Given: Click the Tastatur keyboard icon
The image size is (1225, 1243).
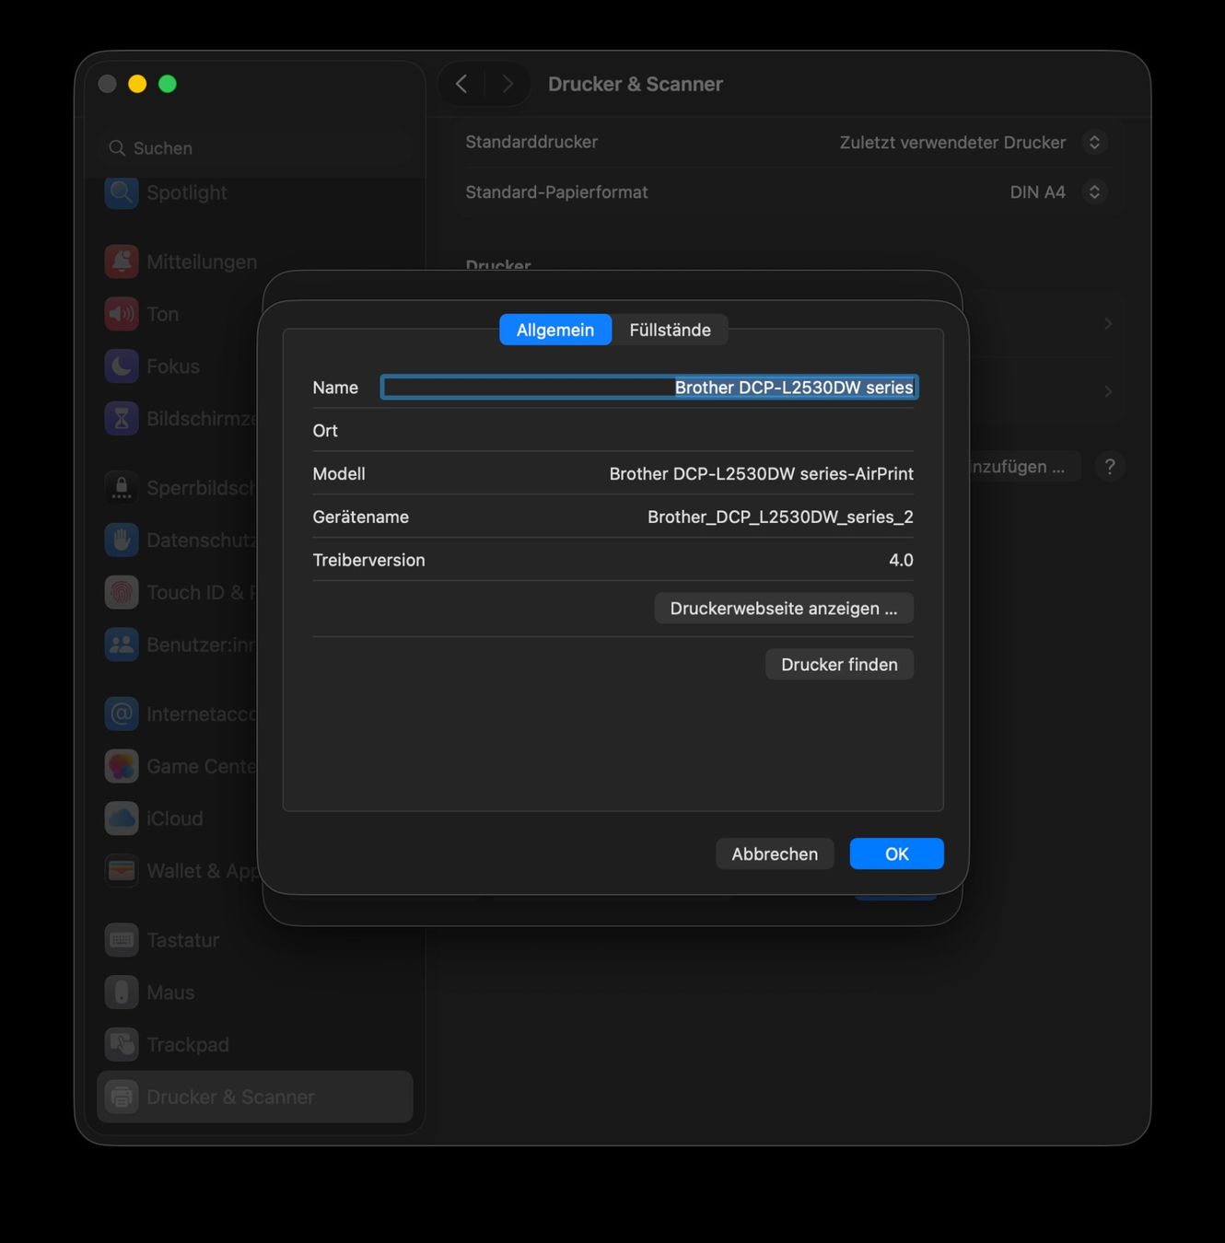Looking at the screenshot, I should [122, 940].
